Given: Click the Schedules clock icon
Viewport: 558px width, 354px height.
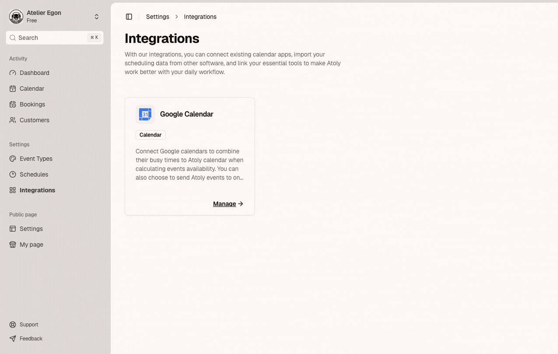Looking at the screenshot, I should 13,175.
